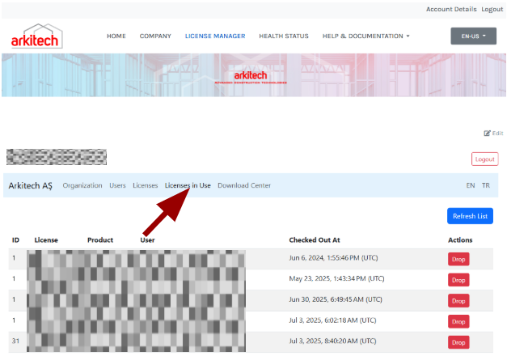Image resolution: width=507 pixels, height=356 pixels.
Task: Go to HOME navigation item
Action: coord(116,36)
